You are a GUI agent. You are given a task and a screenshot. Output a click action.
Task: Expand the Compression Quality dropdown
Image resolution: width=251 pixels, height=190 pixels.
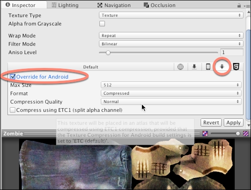171,102
